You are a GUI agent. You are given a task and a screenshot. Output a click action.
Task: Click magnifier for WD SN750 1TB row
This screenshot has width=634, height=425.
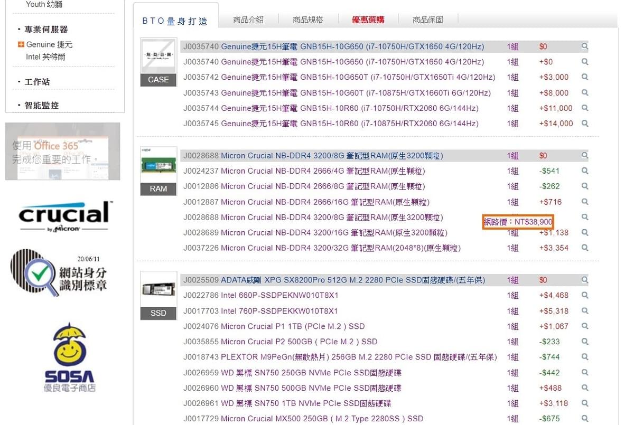pyautogui.click(x=585, y=403)
